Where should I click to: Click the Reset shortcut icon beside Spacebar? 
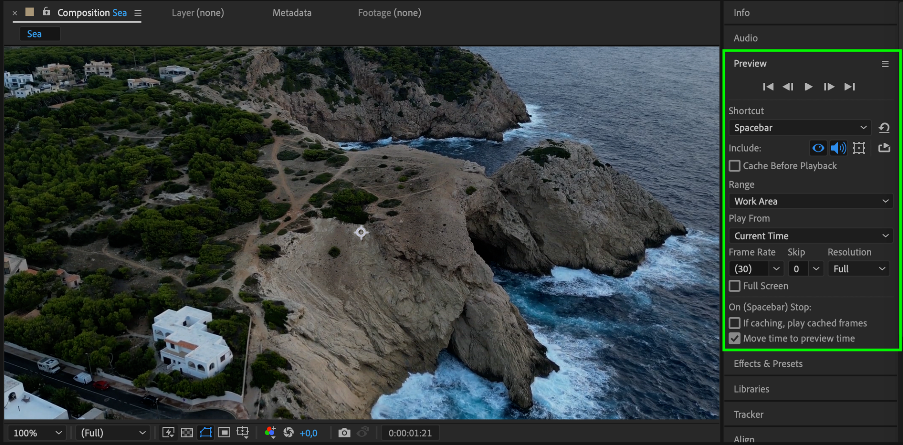(884, 128)
